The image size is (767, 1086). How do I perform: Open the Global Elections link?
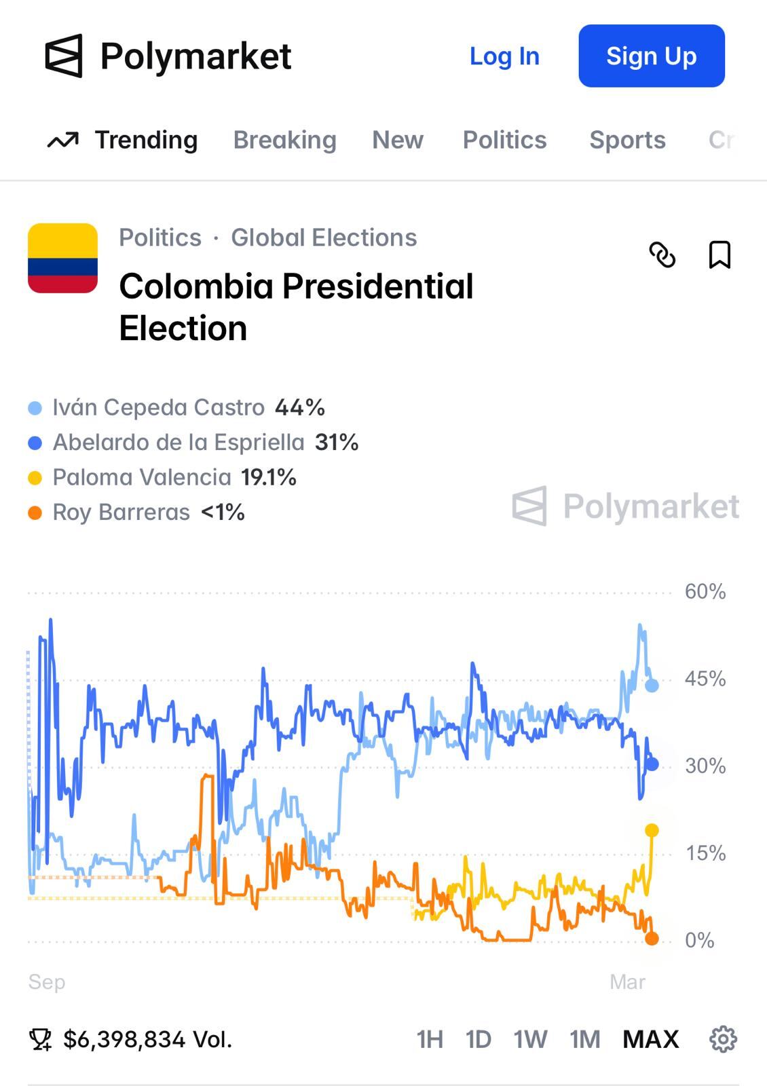coord(323,238)
